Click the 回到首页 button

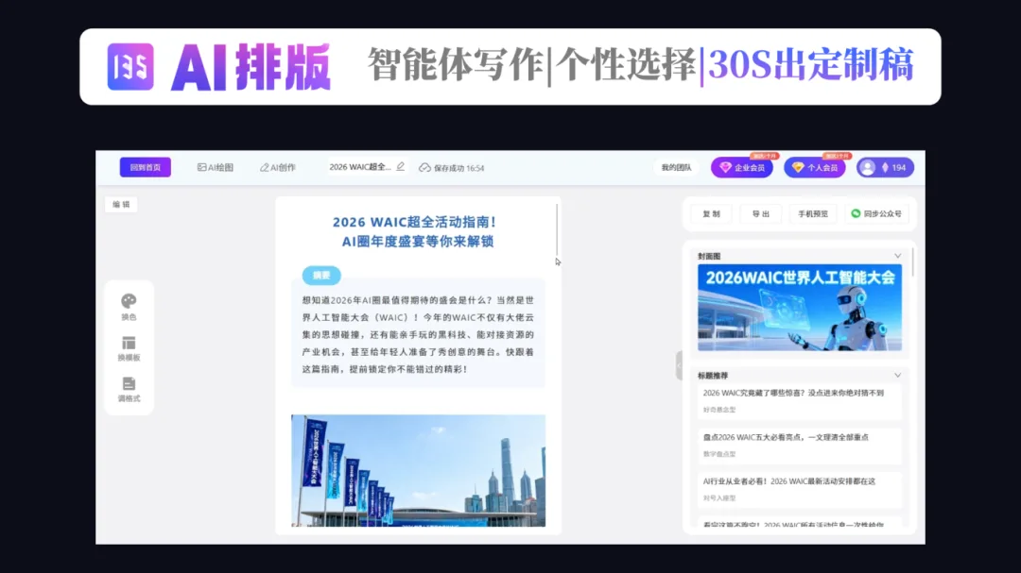click(x=146, y=167)
